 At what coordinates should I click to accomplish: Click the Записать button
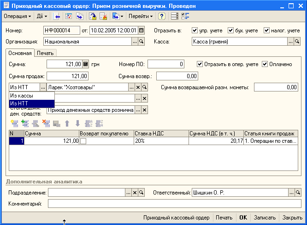(265, 218)
